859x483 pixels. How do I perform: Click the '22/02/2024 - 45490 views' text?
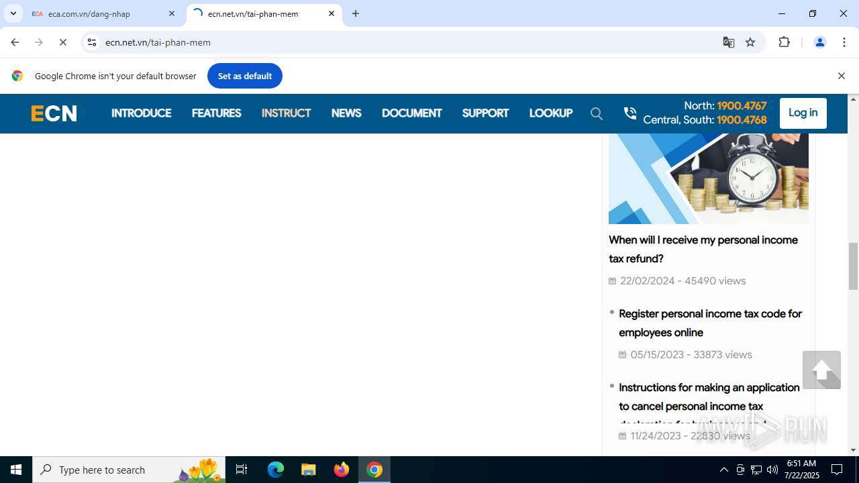(683, 281)
